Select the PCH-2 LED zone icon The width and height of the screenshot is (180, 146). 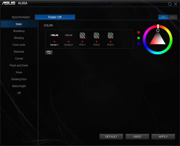pyautogui.click(x=96, y=35)
